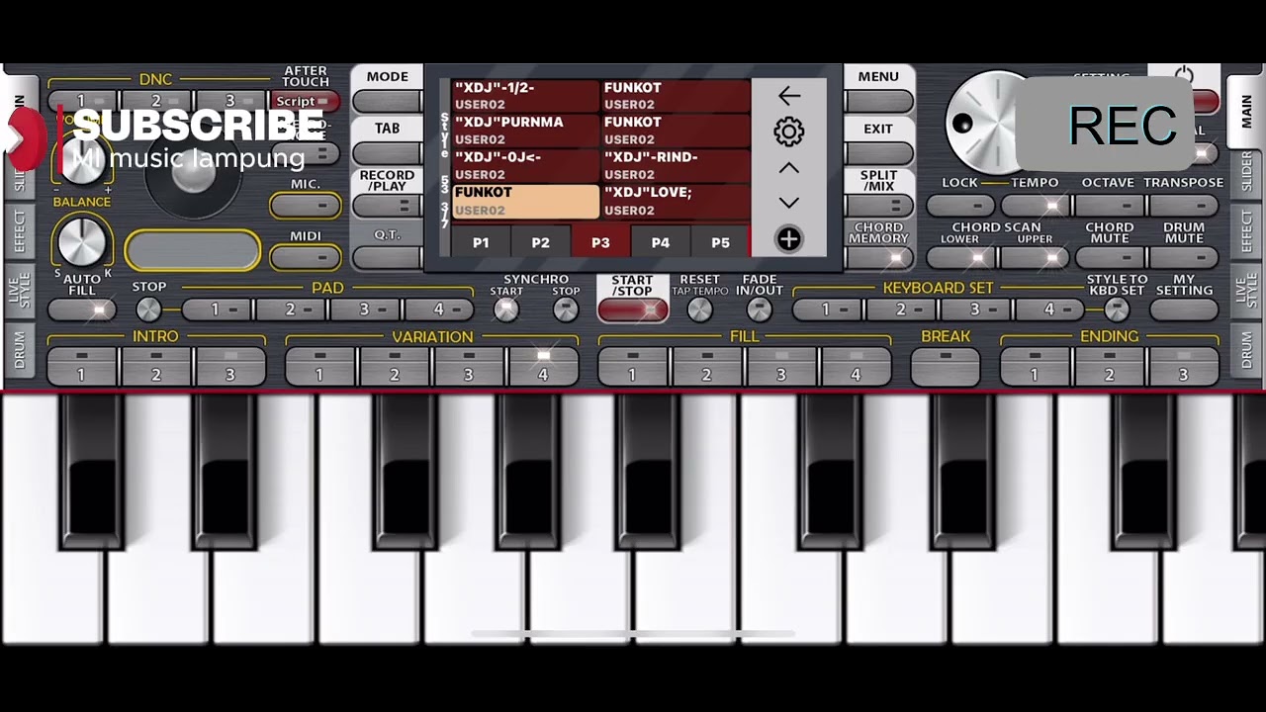The height and width of the screenshot is (712, 1266).
Task: Switch to style page P5
Action: 720,242
